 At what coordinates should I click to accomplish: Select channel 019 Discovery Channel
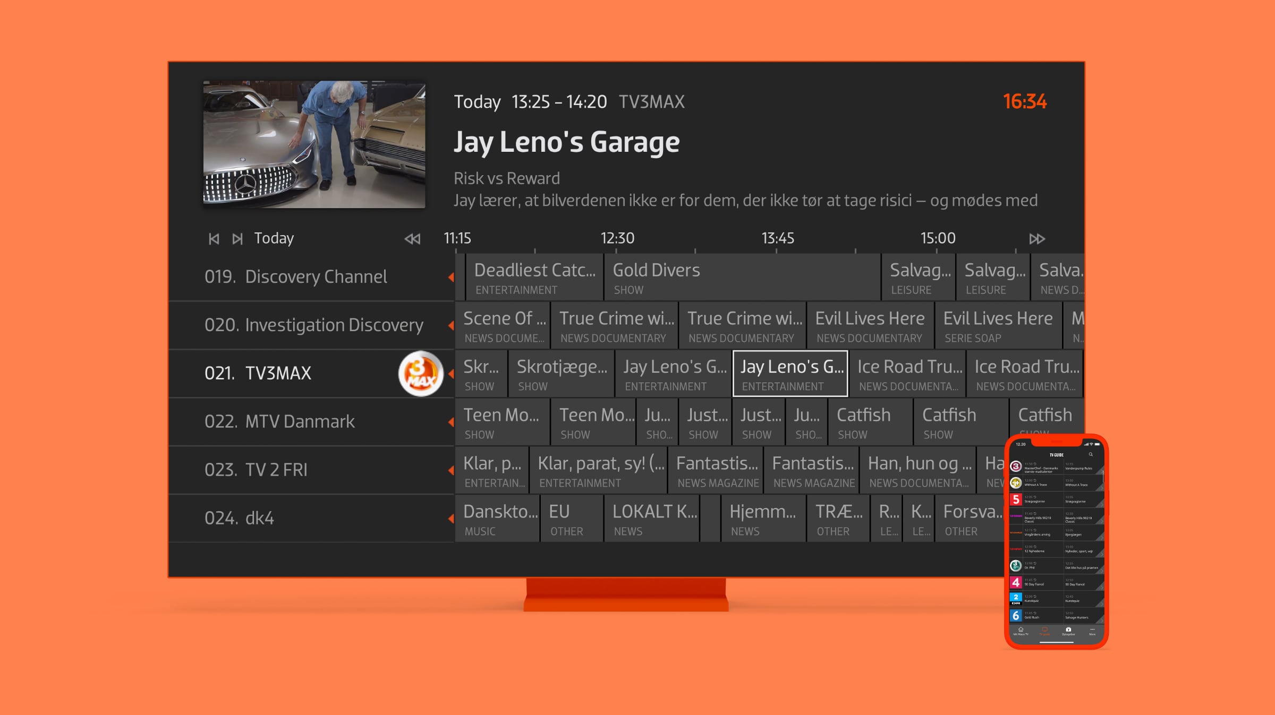tap(311, 277)
